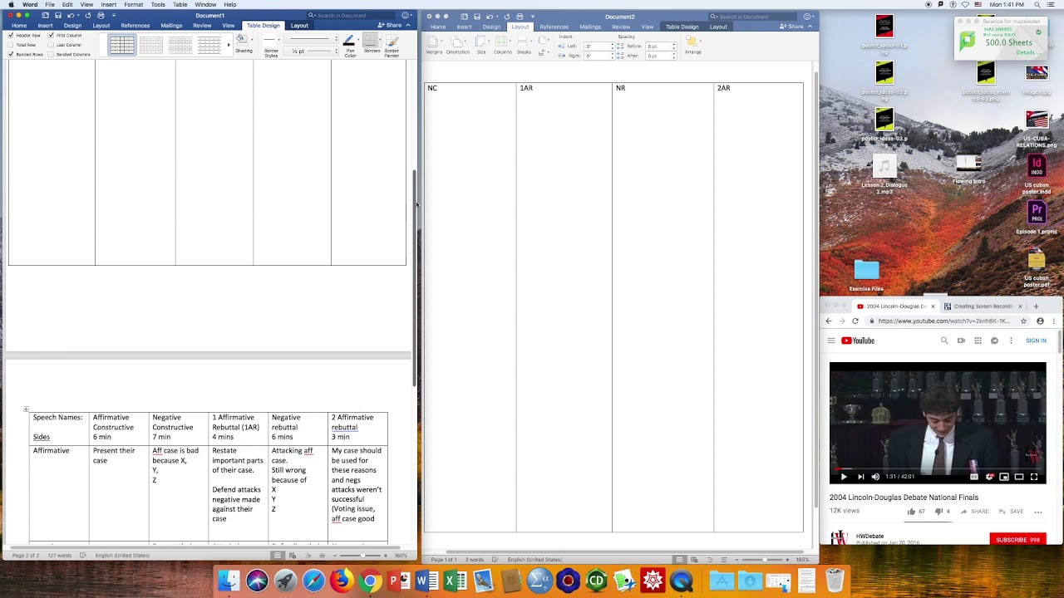Click the YouTube apps grid icon
The image size is (1064, 598).
coord(978,341)
